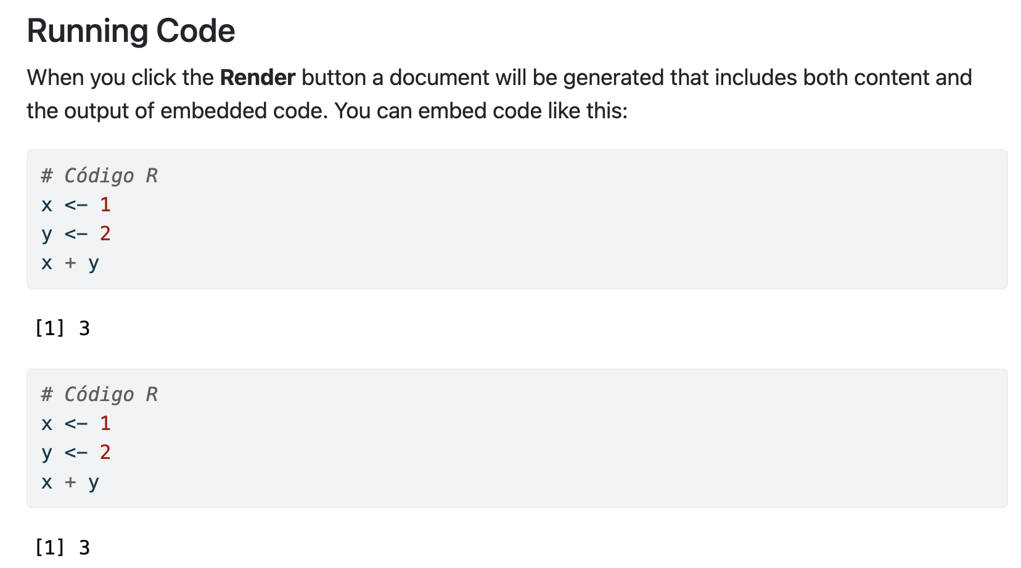This screenshot has height=568, width=1021.
Task: Click the "y <- 2" line in second code block
Action: 76,453
